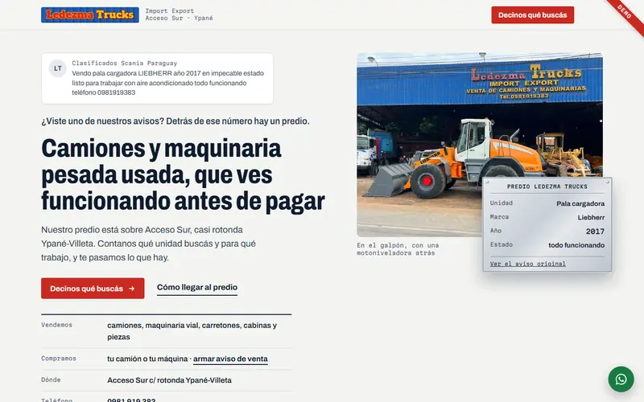Screen dimensions: 644x402
Task: Click the 'Predio Ledezma Trucks' spec plate
Action: [x=547, y=224]
